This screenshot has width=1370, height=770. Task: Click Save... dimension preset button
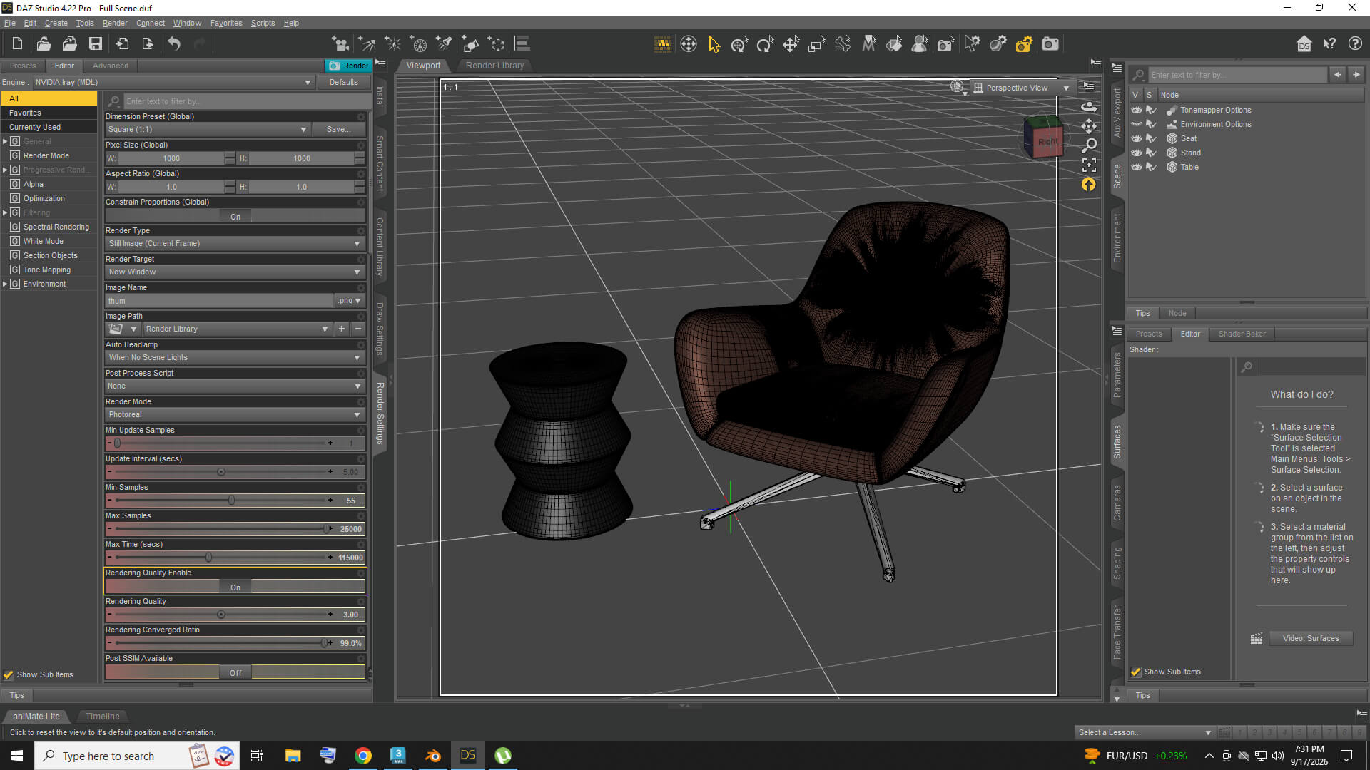coord(339,130)
